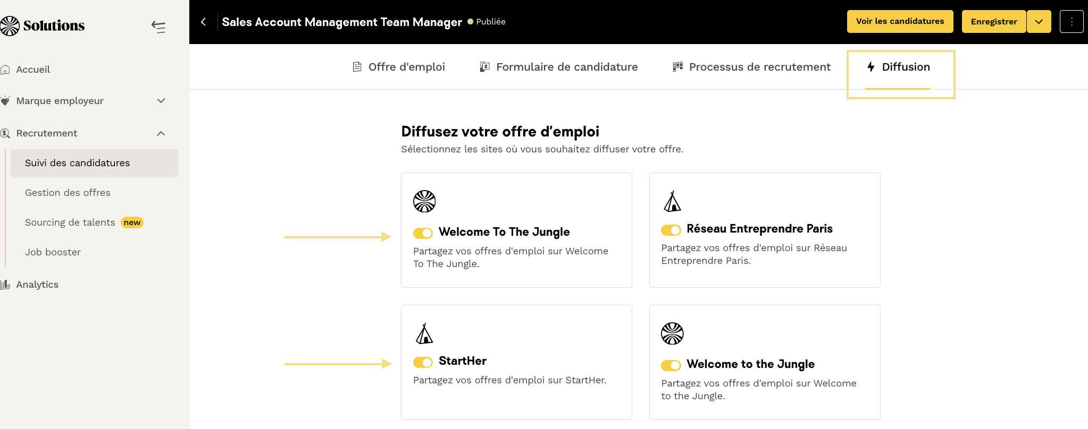Click the Voir les candidatures button
The width and height of the screenshot is (1088, 429).
900,22
